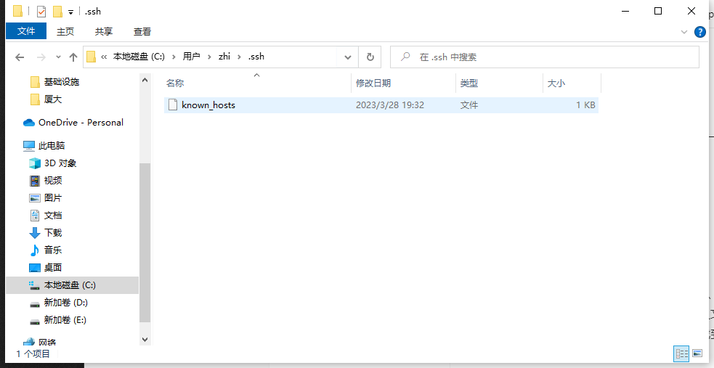The height and width of the screenshot is (368, 714).
Task: Click the 视频 film icon
Action: click(35, 181)
